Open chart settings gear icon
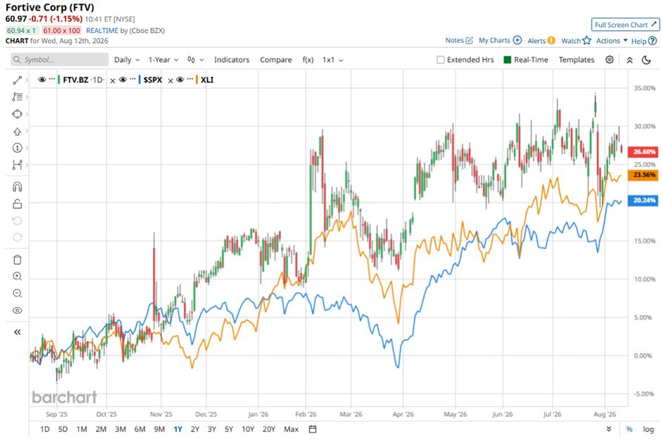The height and width of the screenshot is (440, 662). click(x=609, y=59)
